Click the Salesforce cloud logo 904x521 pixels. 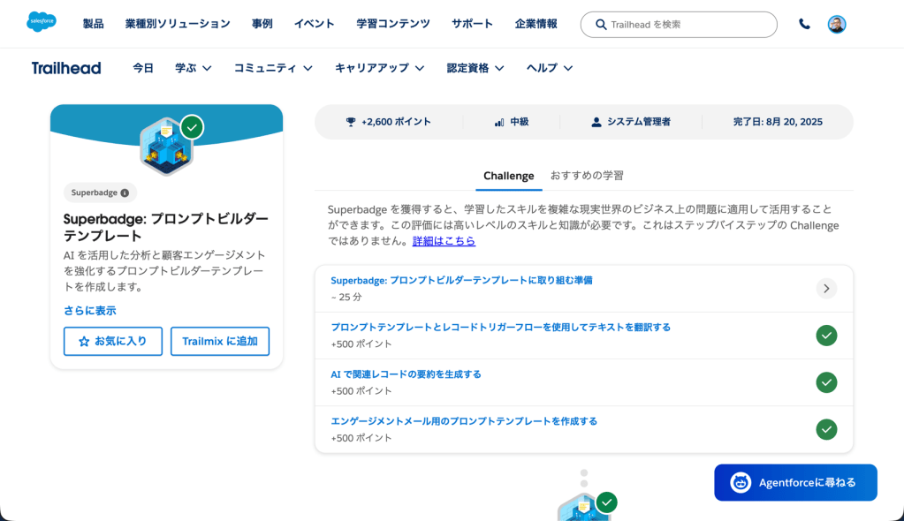(42, 22)
